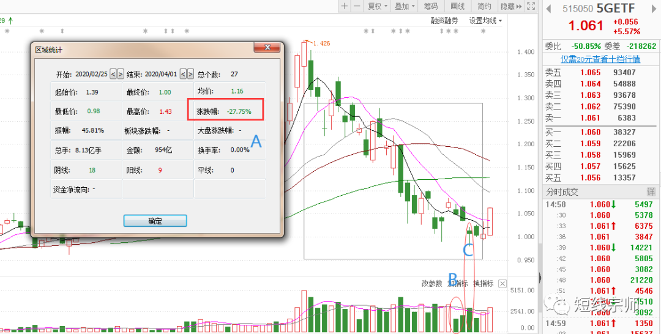Image resolution: width=661 pixels, height=334 pixels.
Task: Select 买五 price 1.056
Action: (590, 178)
